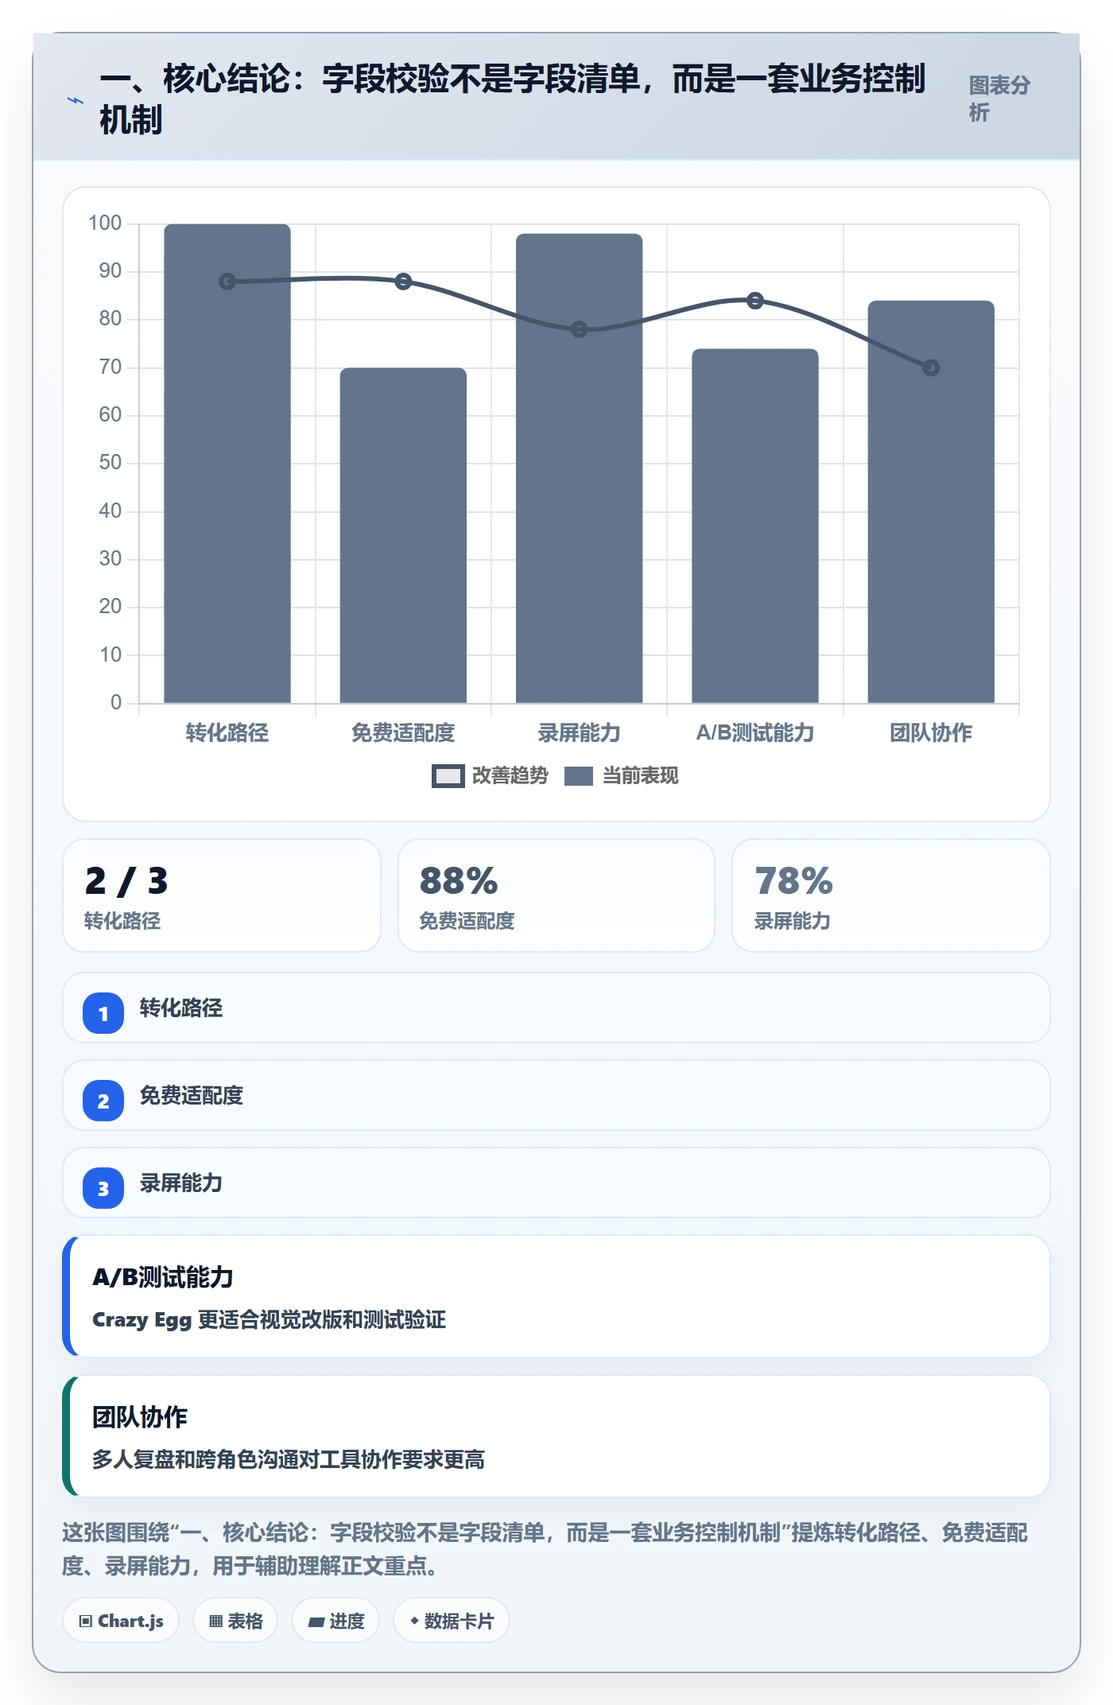This screenshot has width=1113, height=1705.
Task: Click the square icon in Chart.js chip
Action: pos(86,1621)
